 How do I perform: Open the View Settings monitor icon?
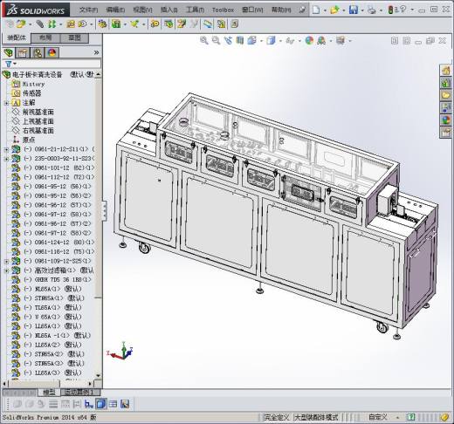pos(340,40)
